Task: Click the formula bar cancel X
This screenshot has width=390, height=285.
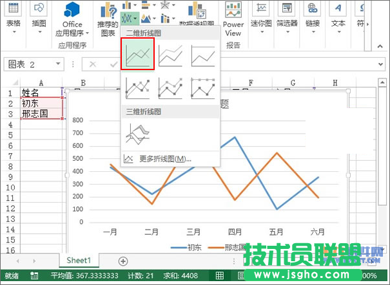Action: [93, 64]
